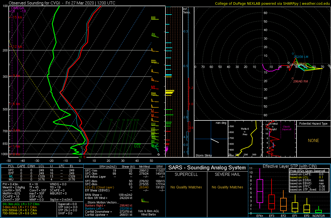Click the 'Supercell = 0.0' composite value
Viewport: 331px width, 218px height.
tap(67, 204)
